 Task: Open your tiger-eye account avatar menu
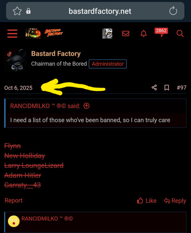(107, 33)
